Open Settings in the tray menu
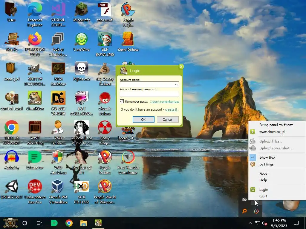The height and width of the screenshot is (229, 306). [266, 164]
